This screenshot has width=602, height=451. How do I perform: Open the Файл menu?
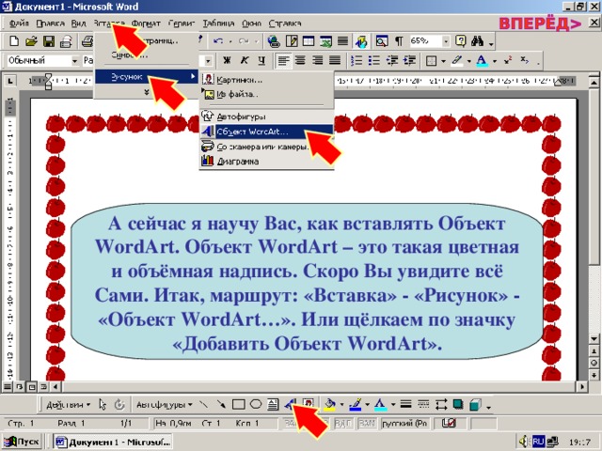pos(19,23)
